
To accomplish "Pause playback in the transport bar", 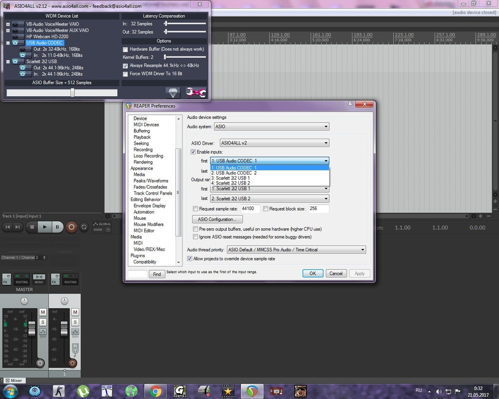I will tap(57, 227).
